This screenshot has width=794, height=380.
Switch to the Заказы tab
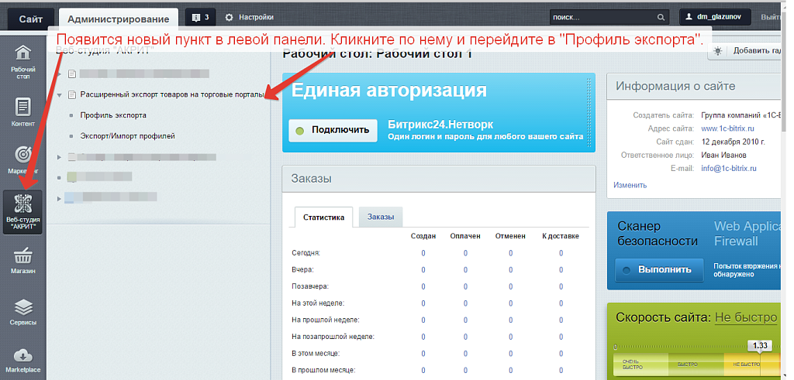click(x=380, y=217)
